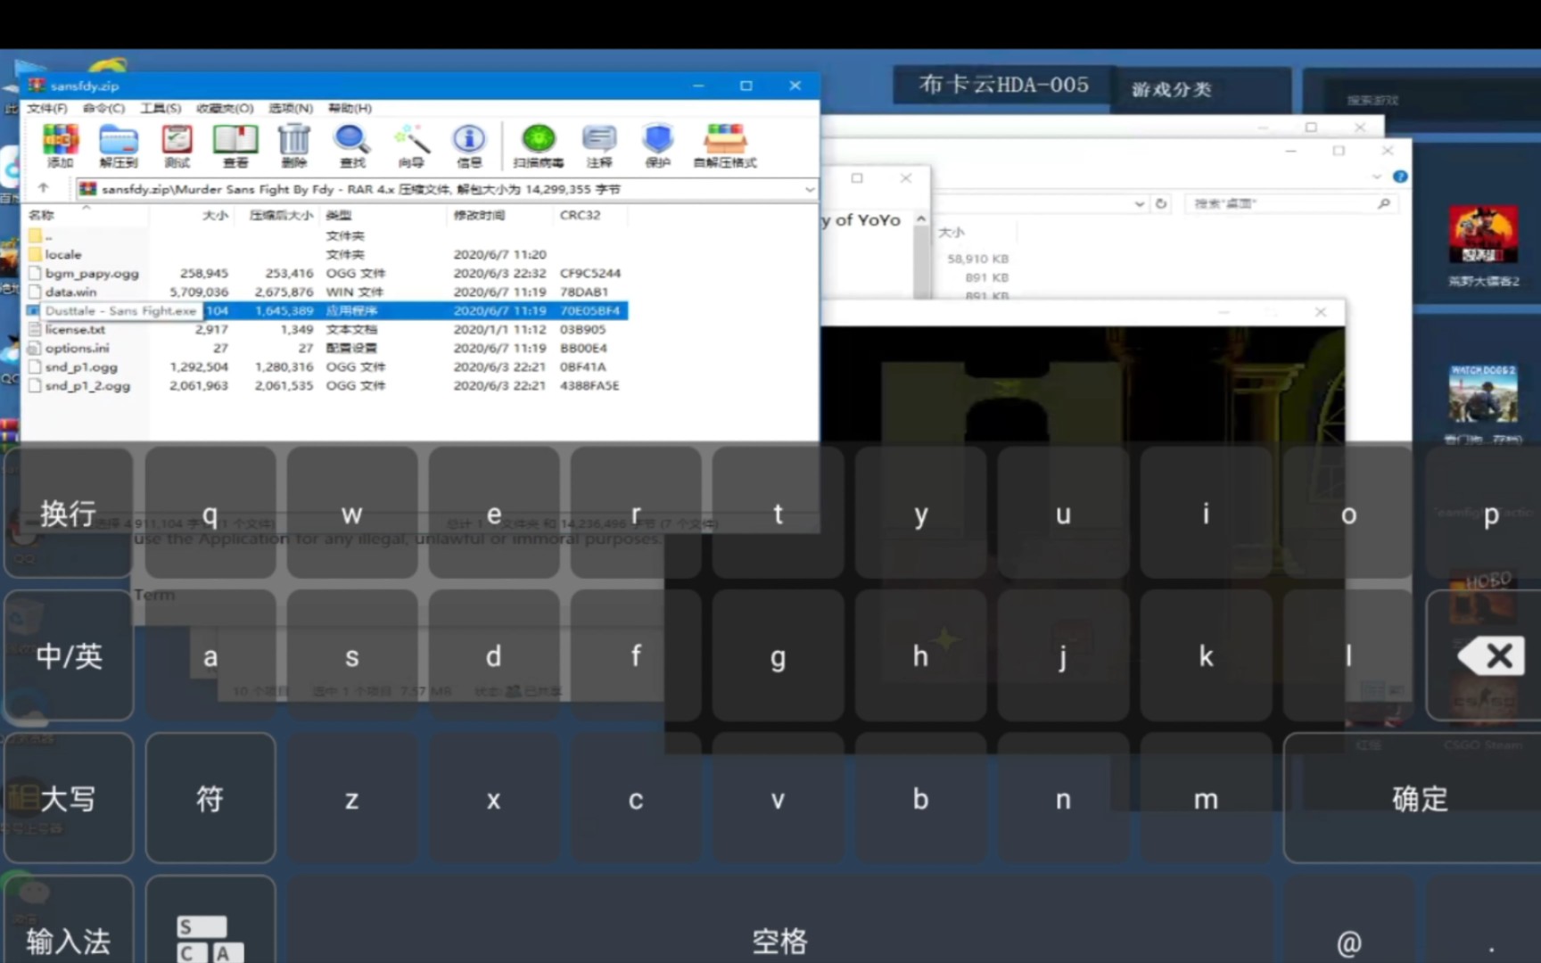Toggle the 中/英 input language key

coord(68,656)
